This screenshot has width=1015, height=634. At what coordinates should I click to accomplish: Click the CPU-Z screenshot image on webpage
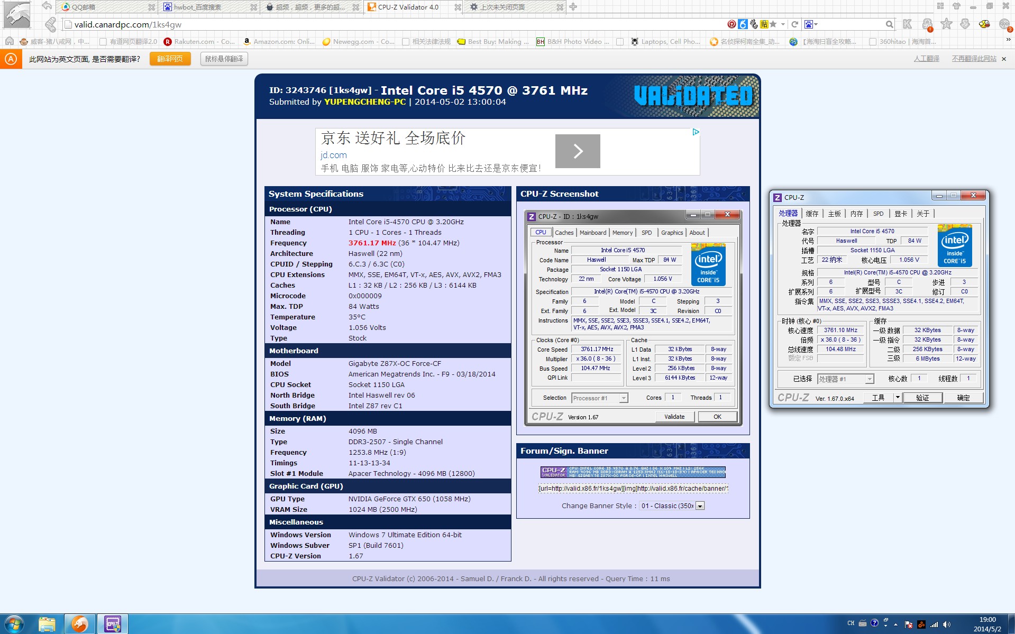633,317
